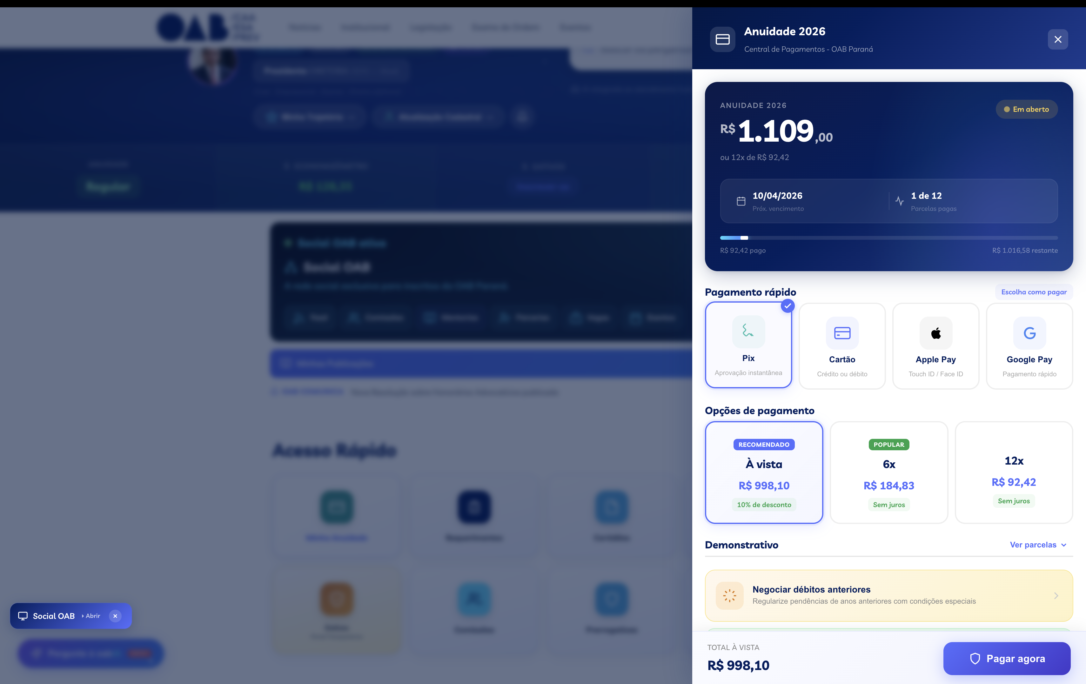Click the annuity payment progress bar
This screenshot has height=684, width=1086.
(x=888, y=238)
